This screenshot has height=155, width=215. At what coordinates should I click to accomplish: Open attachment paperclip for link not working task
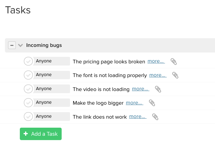click(155, 117)
